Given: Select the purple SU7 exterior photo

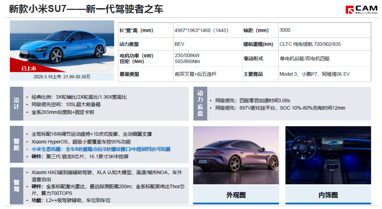Looking at the screenshot, I should [236, 155].
